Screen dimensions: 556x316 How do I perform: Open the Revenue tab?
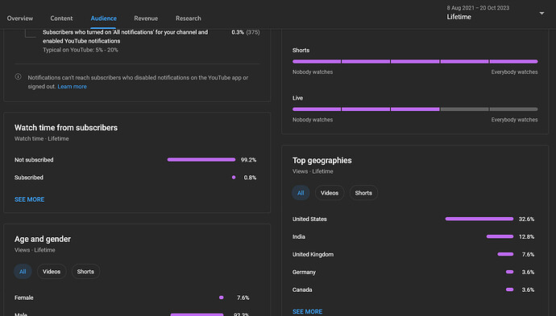146,18
